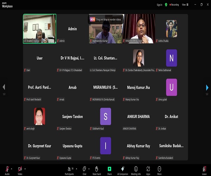Select Dr. Shailesh Rastogi's video tile
The width and height of the screenshot is (211, 176).
pyautogui.click(x=39, y=29)
